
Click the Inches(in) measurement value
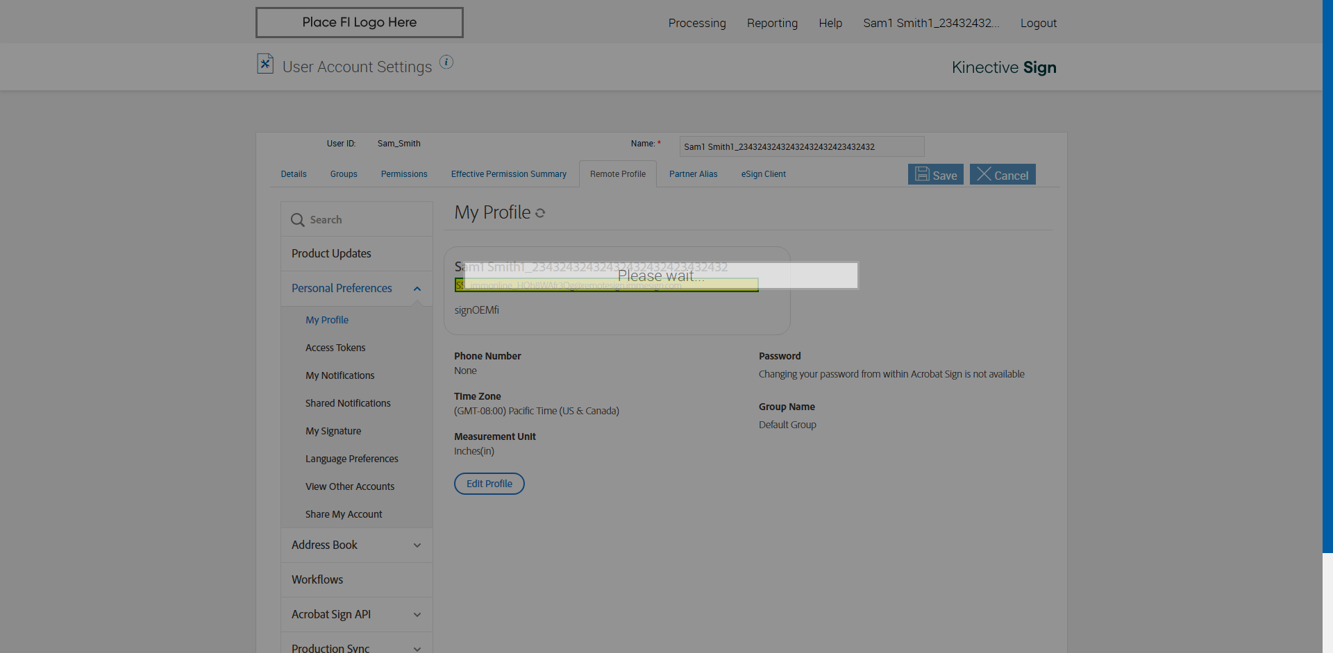point(474,451)
